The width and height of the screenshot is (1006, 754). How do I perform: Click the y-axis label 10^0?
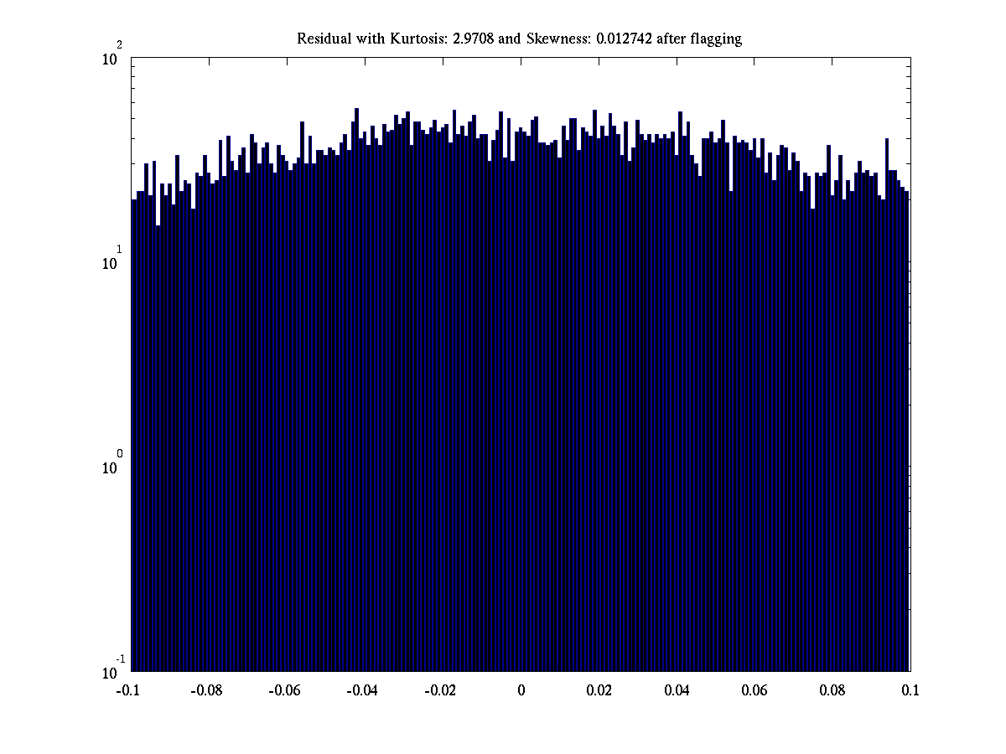(113, 467)
